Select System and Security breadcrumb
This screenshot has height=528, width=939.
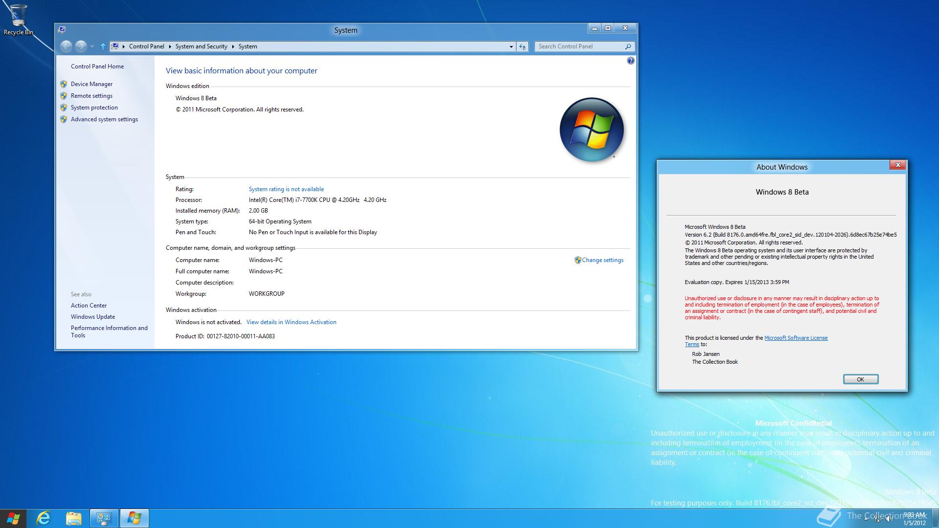pyautogui.click(x=201, y=46)
